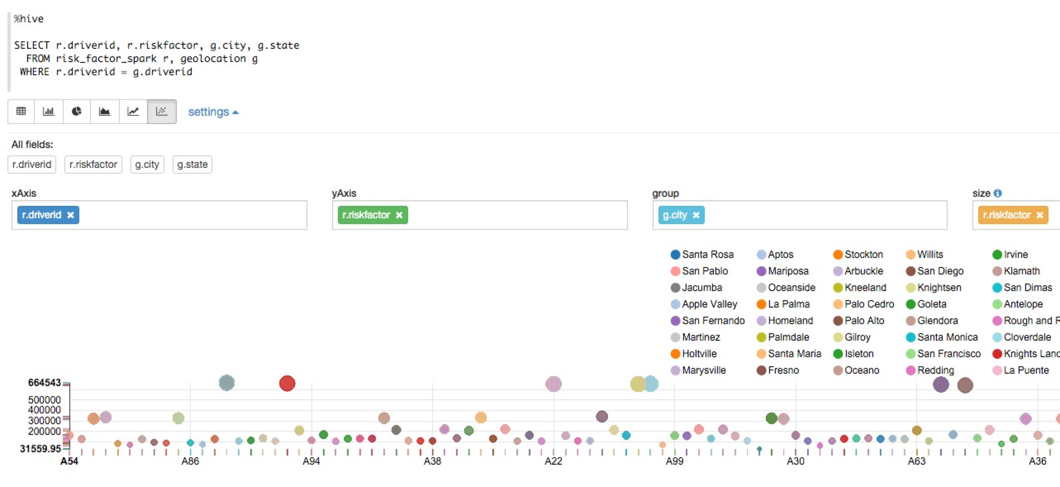
Task: Remove r.riskfactor from yAxis
Action: (399, 215)
